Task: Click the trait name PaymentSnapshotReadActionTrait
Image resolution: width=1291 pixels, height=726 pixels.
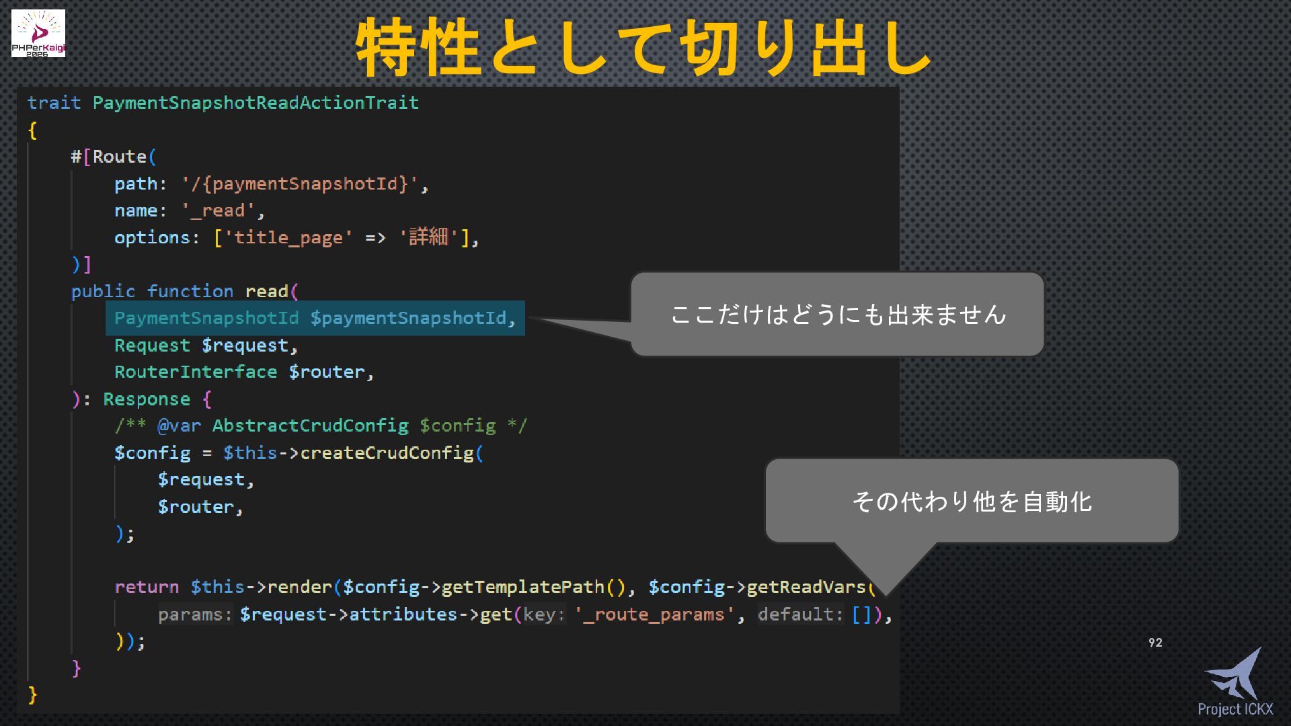Action: [x=256, y=103]
